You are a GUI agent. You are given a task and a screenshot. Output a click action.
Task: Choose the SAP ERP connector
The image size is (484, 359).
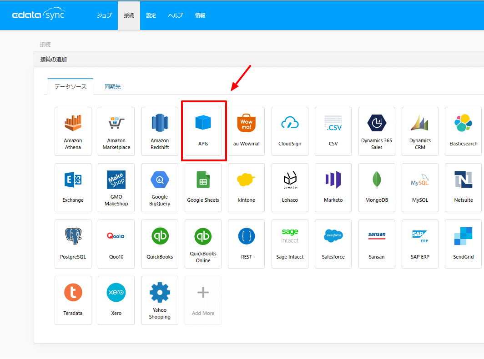(x=420, y=244)
